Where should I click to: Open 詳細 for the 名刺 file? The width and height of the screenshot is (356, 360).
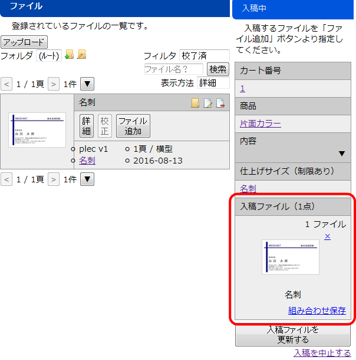coord(87,126)
